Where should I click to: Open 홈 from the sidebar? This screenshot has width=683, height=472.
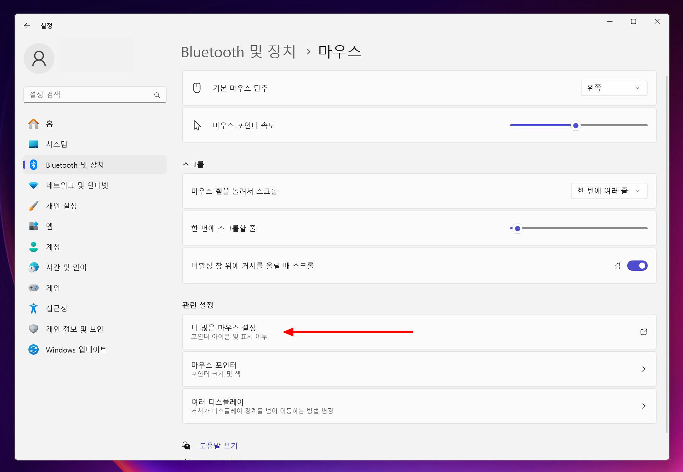[x=49, y=124]
